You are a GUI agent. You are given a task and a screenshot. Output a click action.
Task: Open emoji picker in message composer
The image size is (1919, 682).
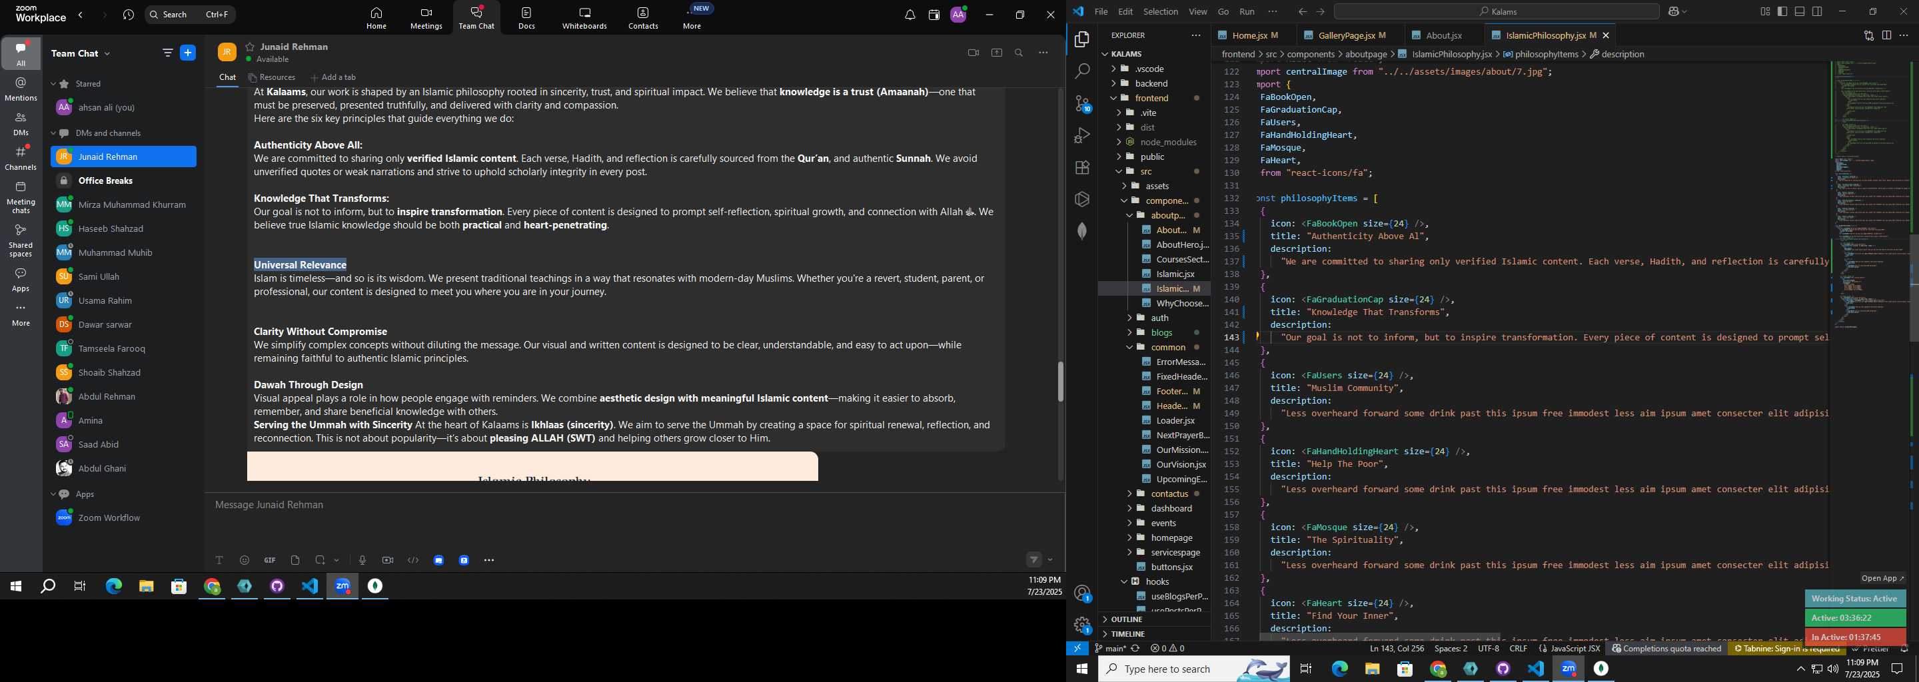[x=245, y=560]
